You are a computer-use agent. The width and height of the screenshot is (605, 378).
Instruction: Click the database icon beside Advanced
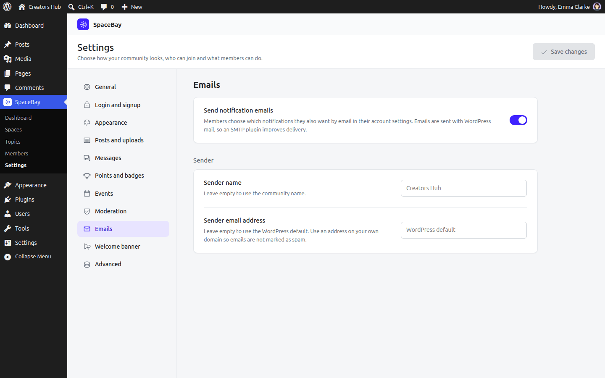pyautogui.click(x=87, y=264)
